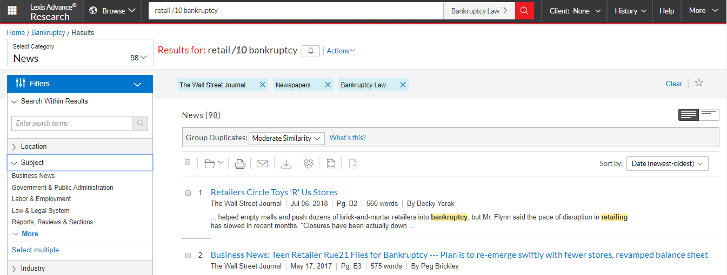This screenshot has height=275, width=727.
Task: Switch to full results list view
Action: (x=689, y=114)
